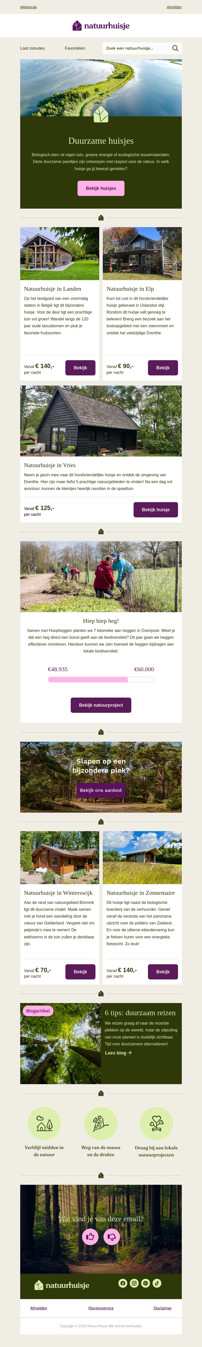202x1347 pixels.
Task: Open the Favorieten menu item
Action: pyautogui.click(x=75, y=48)
